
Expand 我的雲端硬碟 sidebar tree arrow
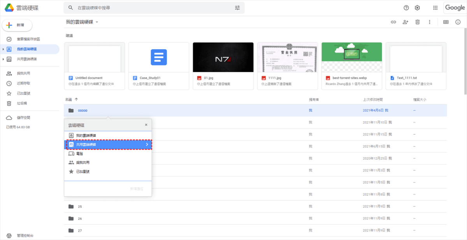point(3,49)
